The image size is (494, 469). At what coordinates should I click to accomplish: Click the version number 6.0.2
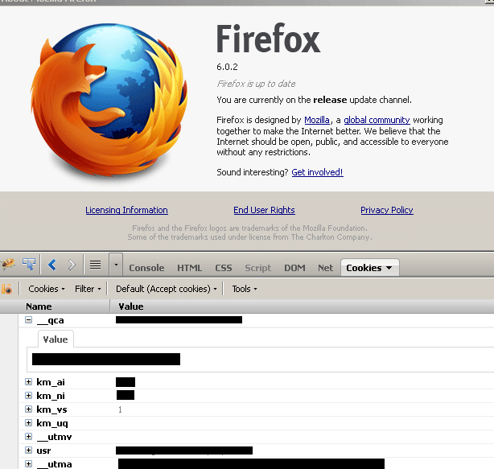click(227, 67)
